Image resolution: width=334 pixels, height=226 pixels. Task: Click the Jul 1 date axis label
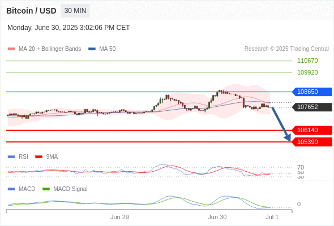(x=272, y=217)
